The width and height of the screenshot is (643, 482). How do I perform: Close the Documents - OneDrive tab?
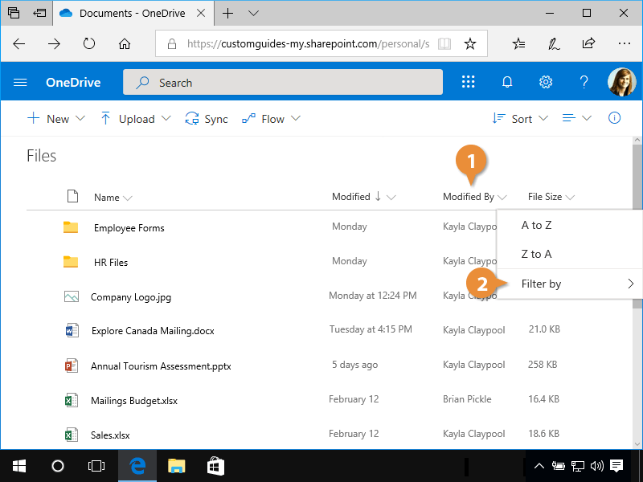click(x=201, y=13)
